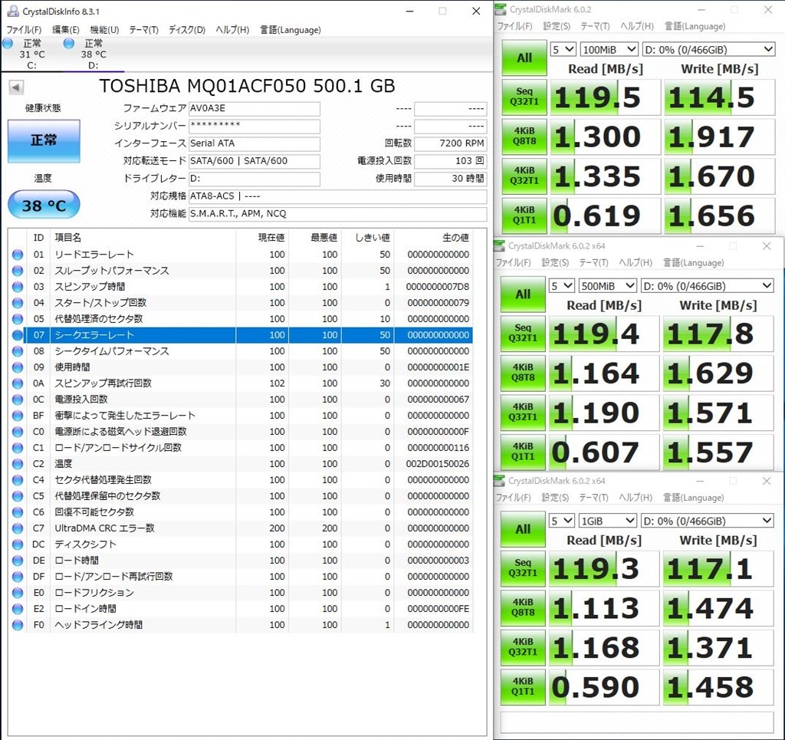Click the 4KiB Q1T1 read result 0.590
Screen dimensions: 785x740
coord(604,687)
